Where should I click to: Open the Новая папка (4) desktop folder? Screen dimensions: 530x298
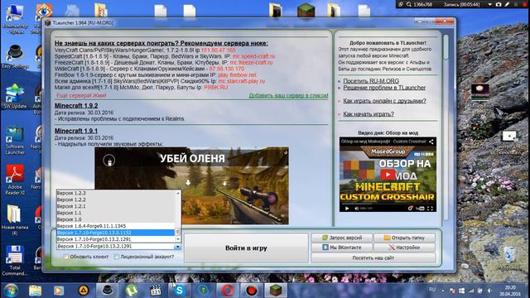click(x=14, y=219)
